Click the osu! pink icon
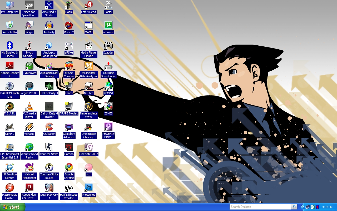The height and width of the screenshot is (211, 337). click(x=89, y=167)
